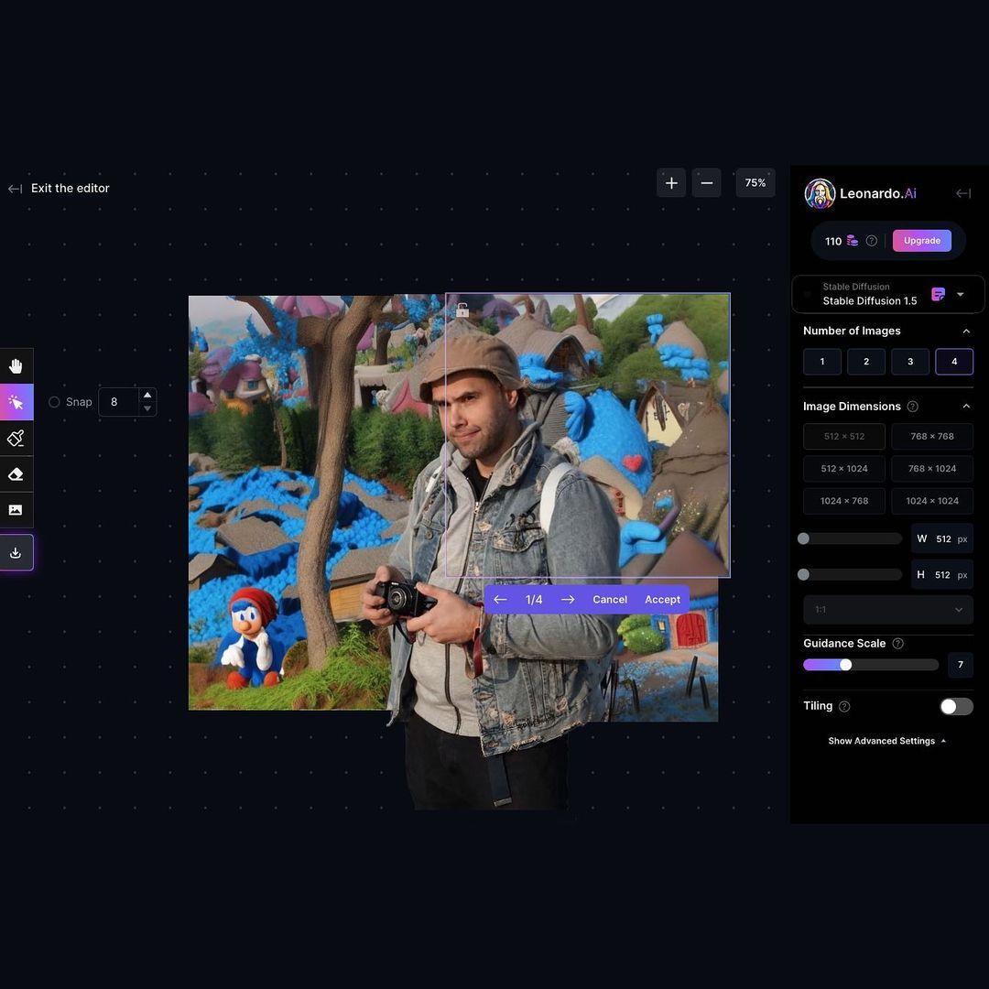The height and width of the screenshot is (989, 989).
Task: Collapse the right settings sidebar
Action: coord(963,193)
